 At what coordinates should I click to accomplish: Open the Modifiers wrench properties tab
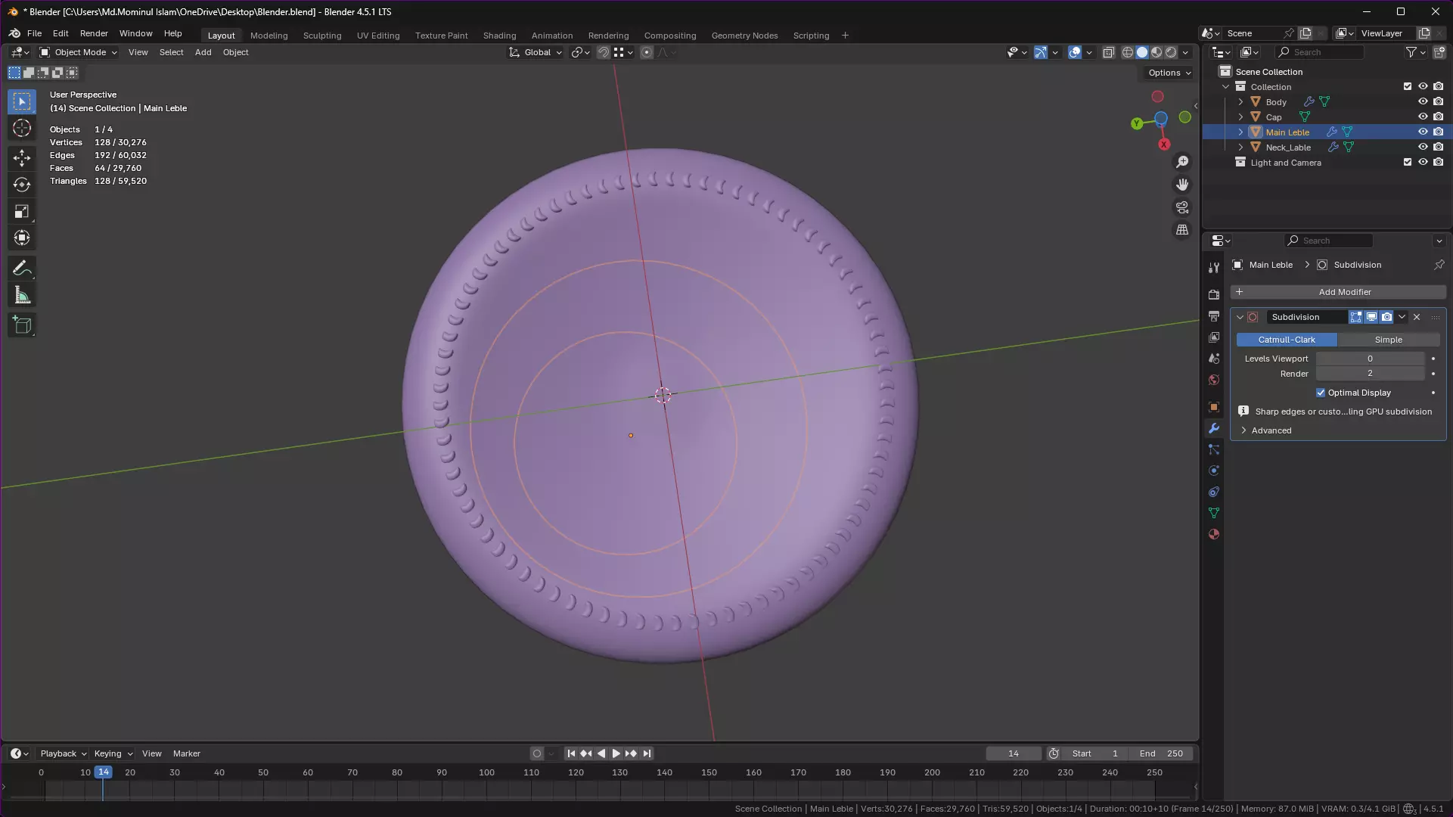click(1214, 428)
